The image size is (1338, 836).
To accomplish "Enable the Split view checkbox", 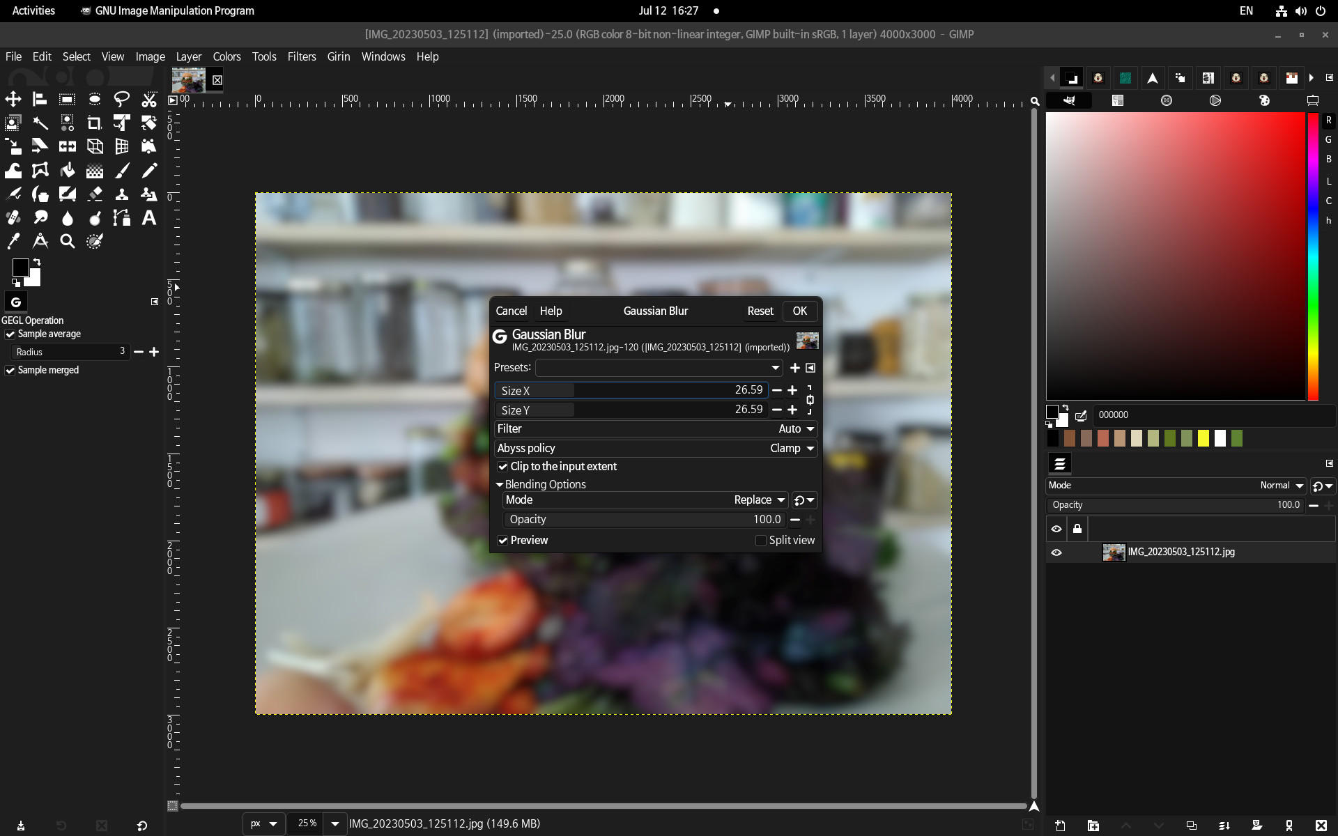I will point(761,541).
